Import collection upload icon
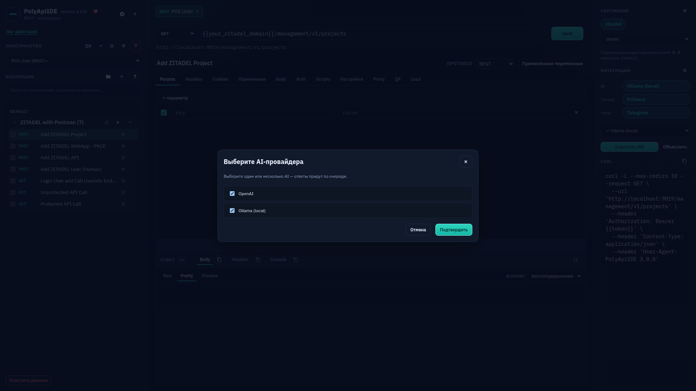 pyautogui.click(x=135, y=77)
